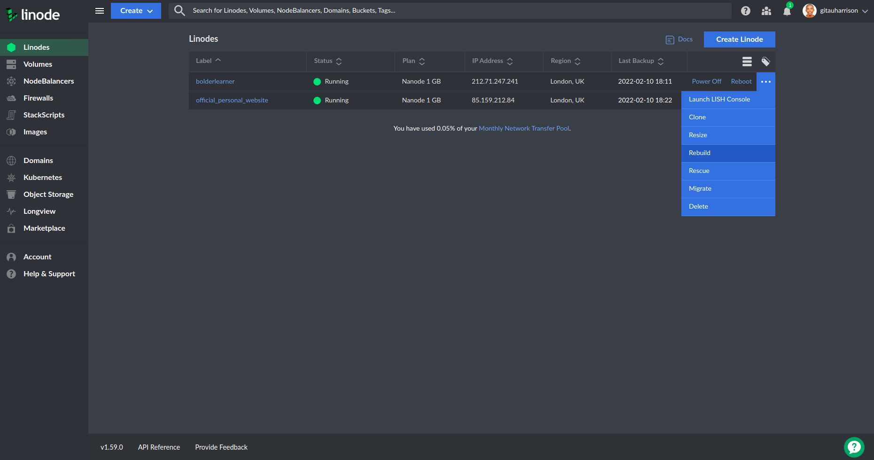Select Resize from the action menu

(x=728, y=135)
